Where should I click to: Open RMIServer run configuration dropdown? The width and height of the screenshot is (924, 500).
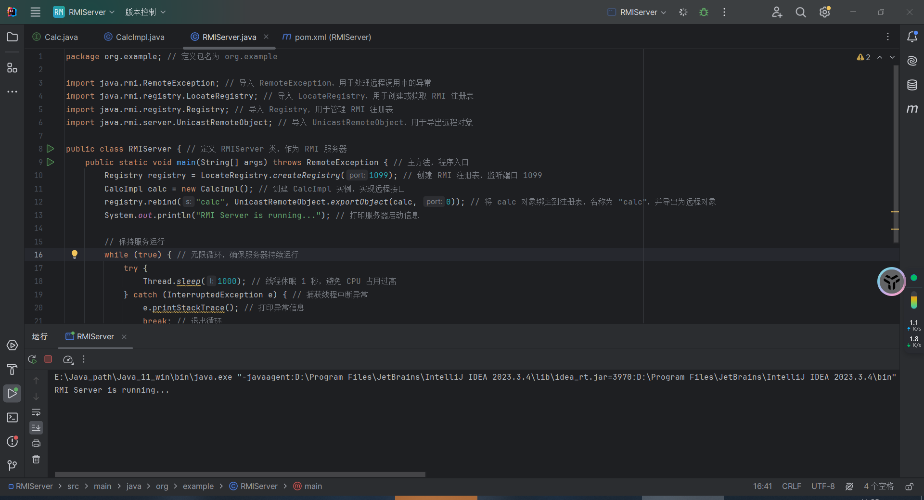[x=637, y=12]
